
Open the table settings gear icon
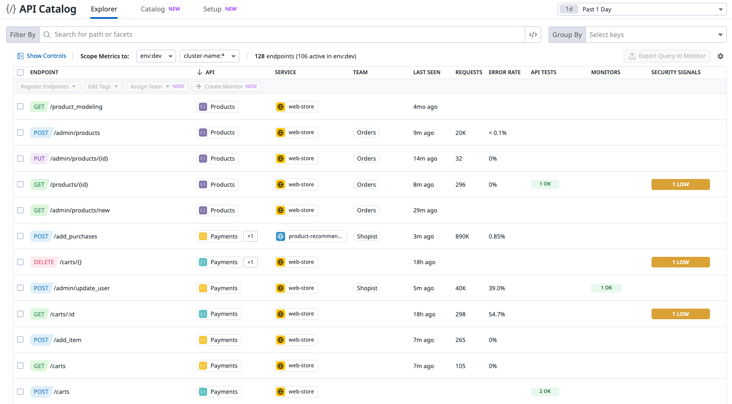click(x=720, y=56)
